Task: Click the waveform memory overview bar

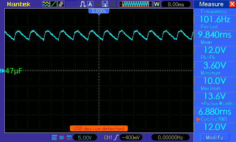Action: (136, 4)
